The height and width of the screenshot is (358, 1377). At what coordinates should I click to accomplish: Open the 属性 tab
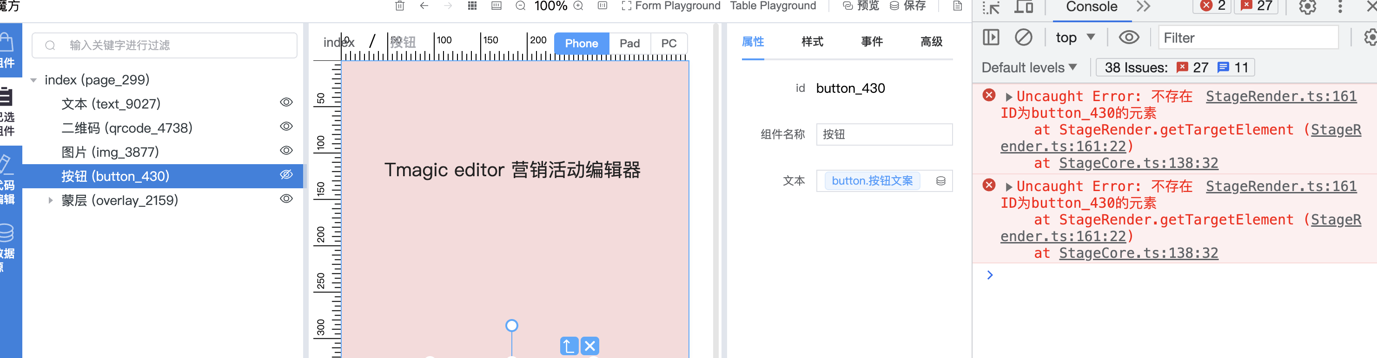click(x=753, y=41)
